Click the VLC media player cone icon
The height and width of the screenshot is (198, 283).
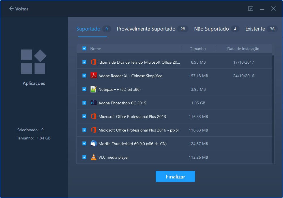93,157
